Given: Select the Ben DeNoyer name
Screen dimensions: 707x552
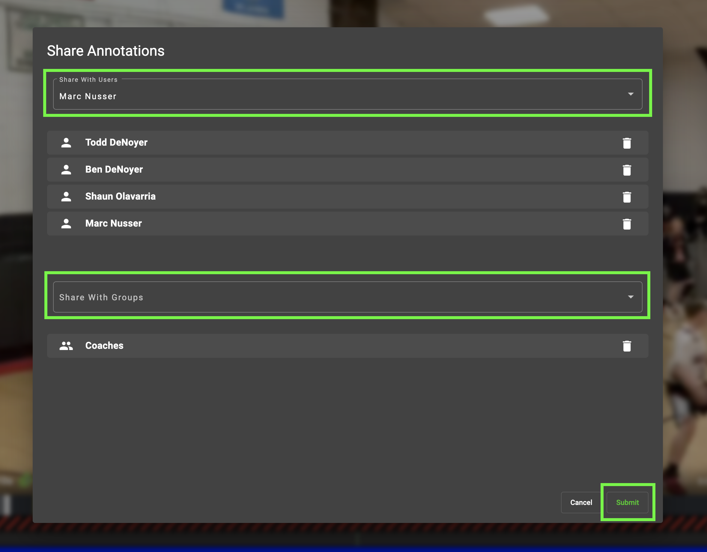Looking at the screenshot, I should [x=114, y=170].
